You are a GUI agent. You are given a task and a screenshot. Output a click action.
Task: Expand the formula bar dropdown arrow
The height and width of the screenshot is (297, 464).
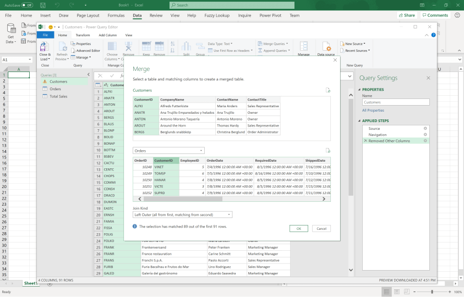[350, 76]
